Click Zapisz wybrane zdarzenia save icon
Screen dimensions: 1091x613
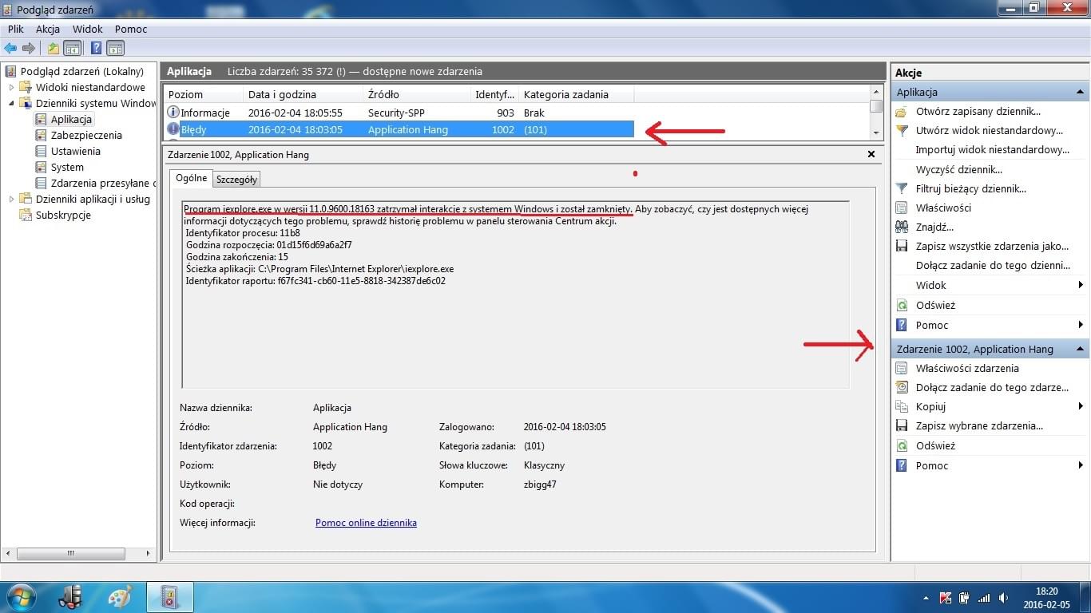(902, 426)
